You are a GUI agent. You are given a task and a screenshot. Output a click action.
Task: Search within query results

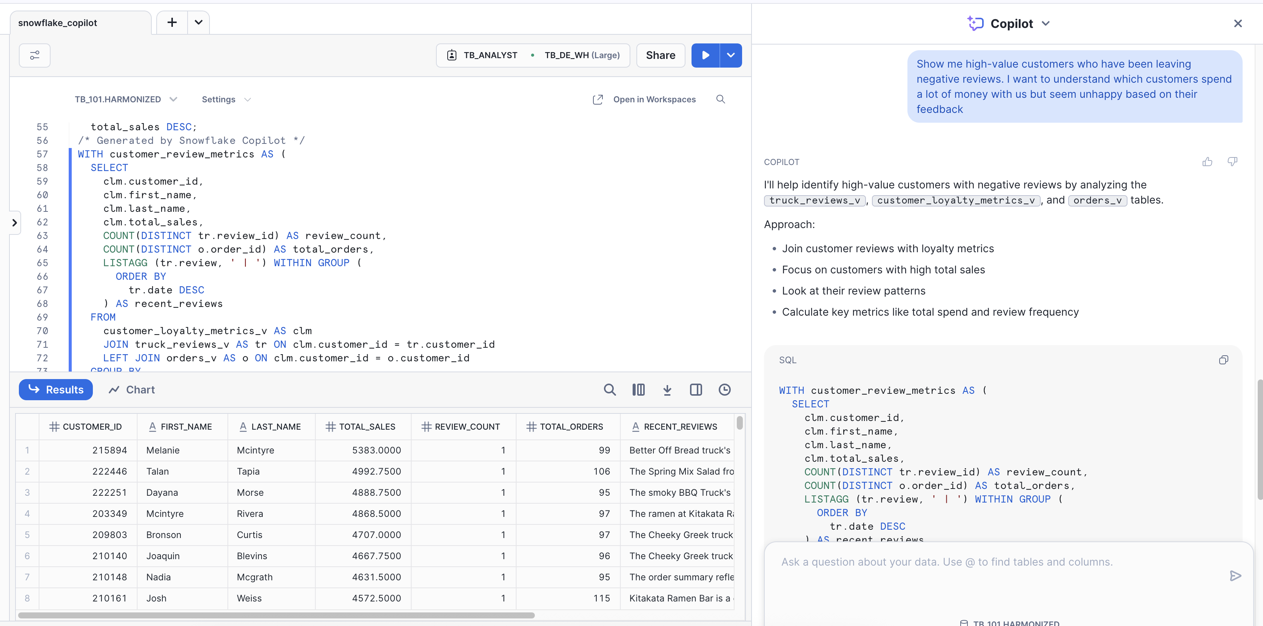pyautogui.click(x=610, y=390)
